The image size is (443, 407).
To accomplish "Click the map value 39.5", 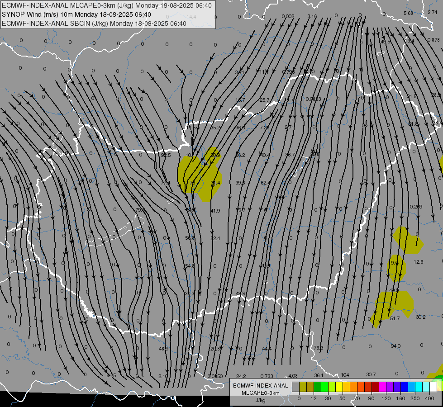I will [240, 183].
